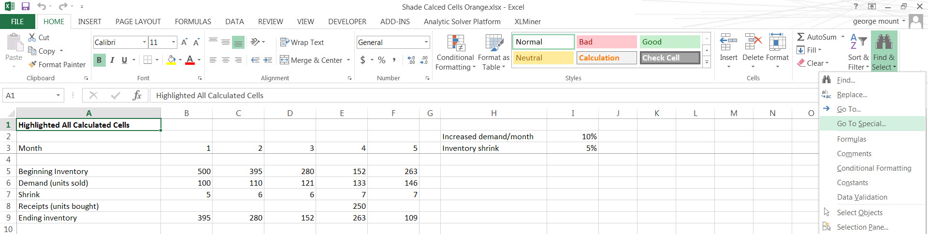Click the yellow Fill Color swatch
This screenshot has width=928, height=234.
pyautogui.click(x=171, y=60)
